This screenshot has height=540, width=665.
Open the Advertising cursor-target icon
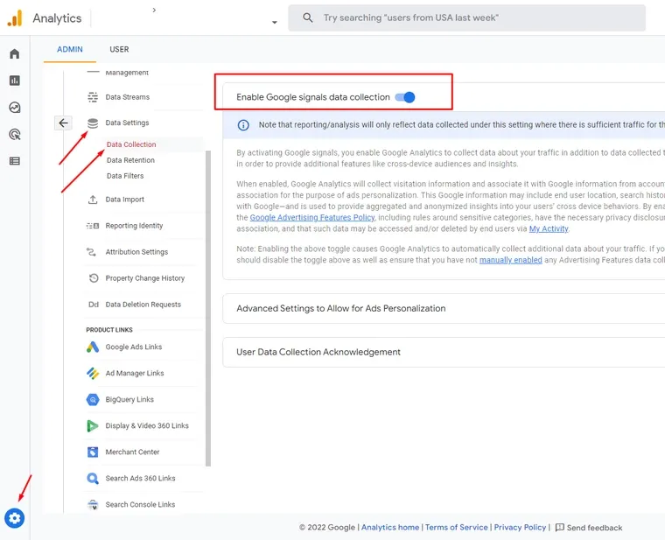coord(14,135)
